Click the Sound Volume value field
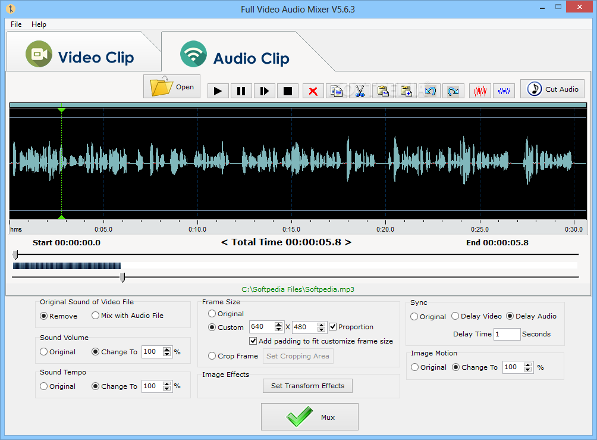The width and height of the screenshot is (597, 440). click(x=152, y=351)
